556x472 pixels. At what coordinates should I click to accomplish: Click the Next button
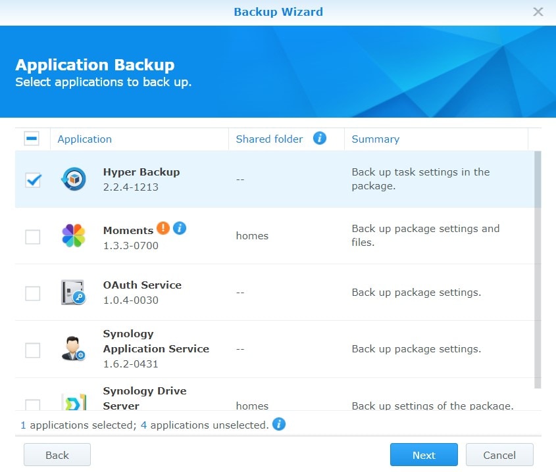(x=424, y=455)
